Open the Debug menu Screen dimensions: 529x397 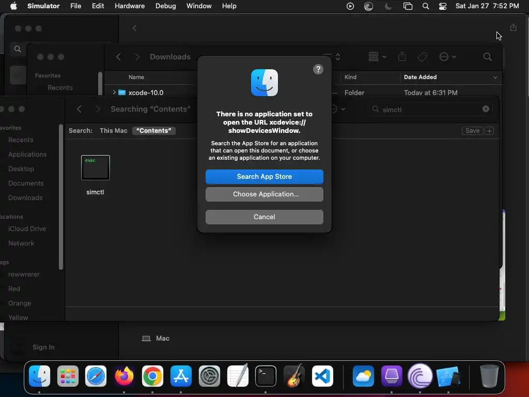tap(165, 6)
